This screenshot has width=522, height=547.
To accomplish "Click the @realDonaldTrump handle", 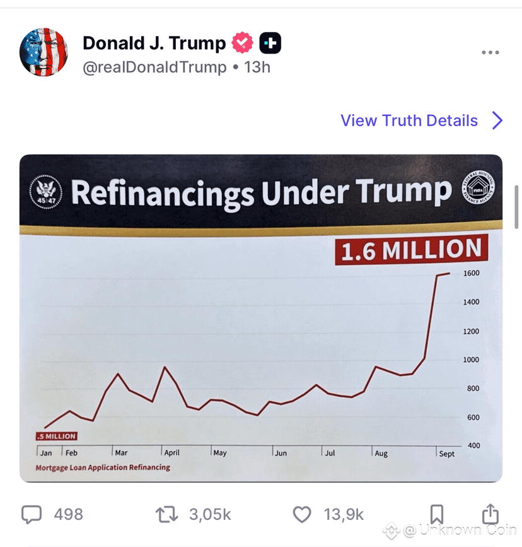I will click(154, 67).
